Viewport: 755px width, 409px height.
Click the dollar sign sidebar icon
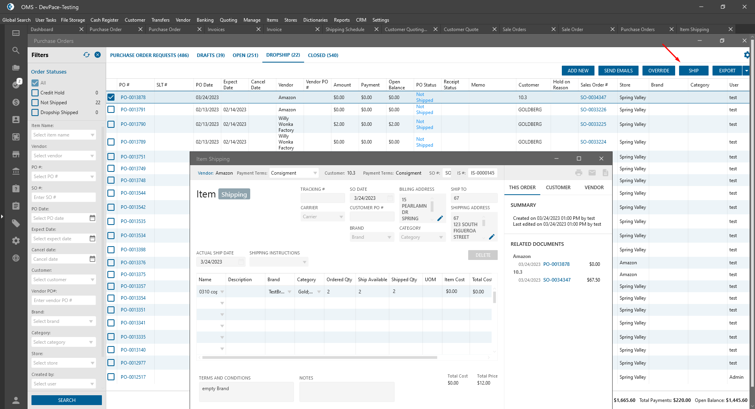click(16, 102)
